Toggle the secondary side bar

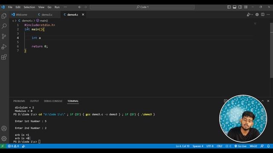pos(240,7)
